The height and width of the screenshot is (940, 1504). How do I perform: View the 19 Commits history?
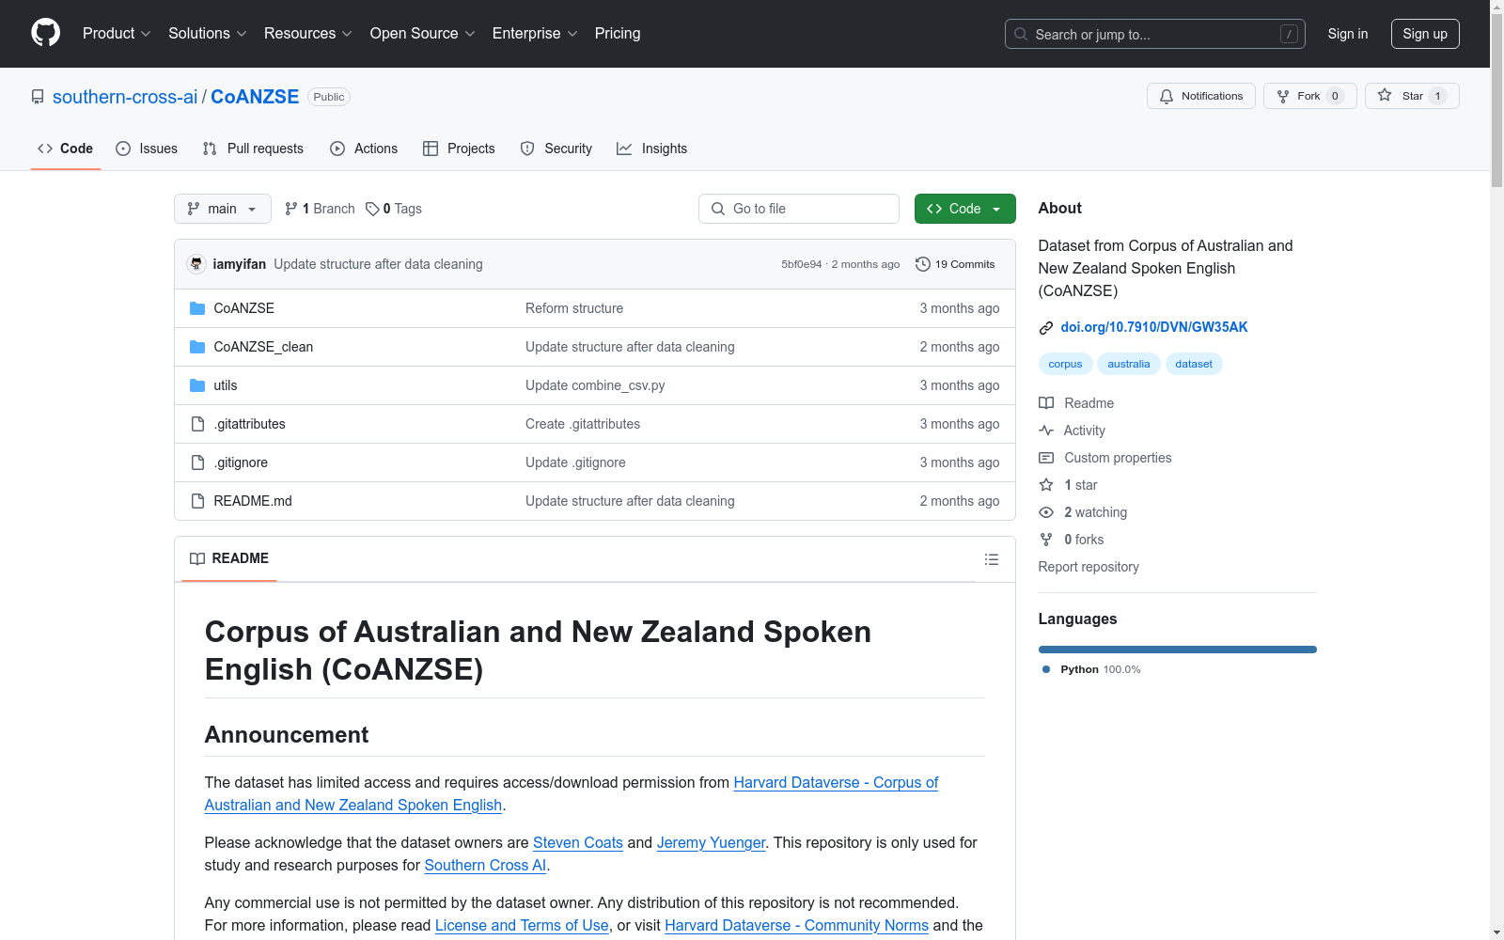tap(955, 264)
